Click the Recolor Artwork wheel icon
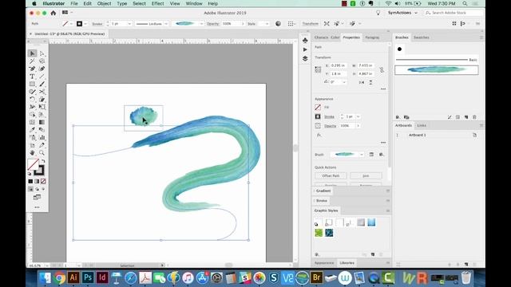The height and width of the screenshot is (287, 511). pyautogui.click(x=278, y=24)
